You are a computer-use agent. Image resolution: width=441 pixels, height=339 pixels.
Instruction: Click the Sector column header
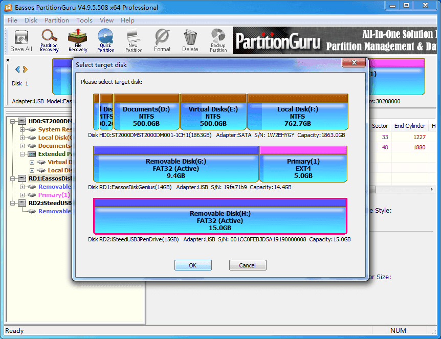tap(380, 126)
